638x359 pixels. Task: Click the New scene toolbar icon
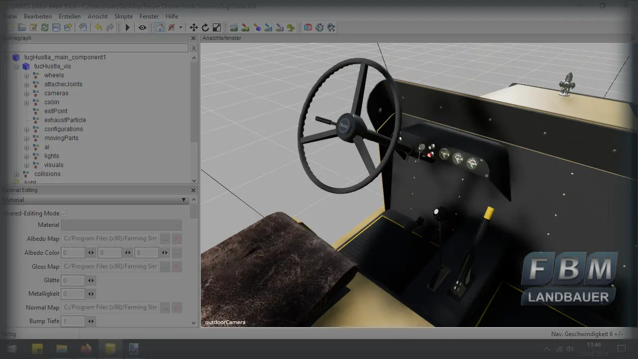click(x=10, y=27)
